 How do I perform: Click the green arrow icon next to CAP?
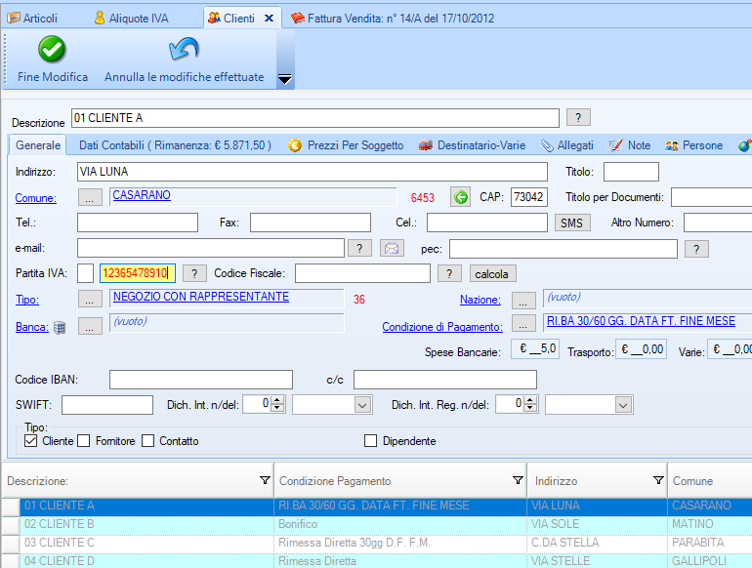tap(460, 197)
